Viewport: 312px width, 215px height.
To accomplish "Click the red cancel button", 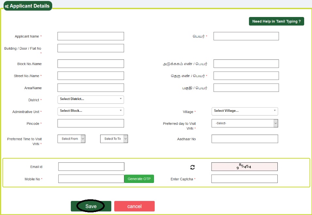I will click(134, 206).
